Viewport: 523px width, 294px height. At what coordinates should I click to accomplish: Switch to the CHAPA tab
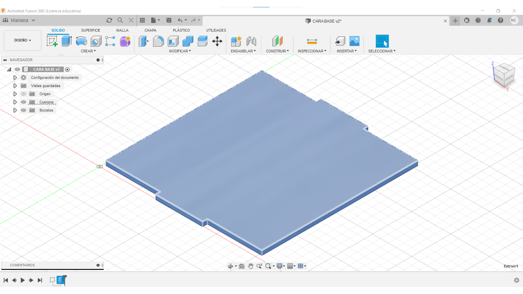(150, 30)
